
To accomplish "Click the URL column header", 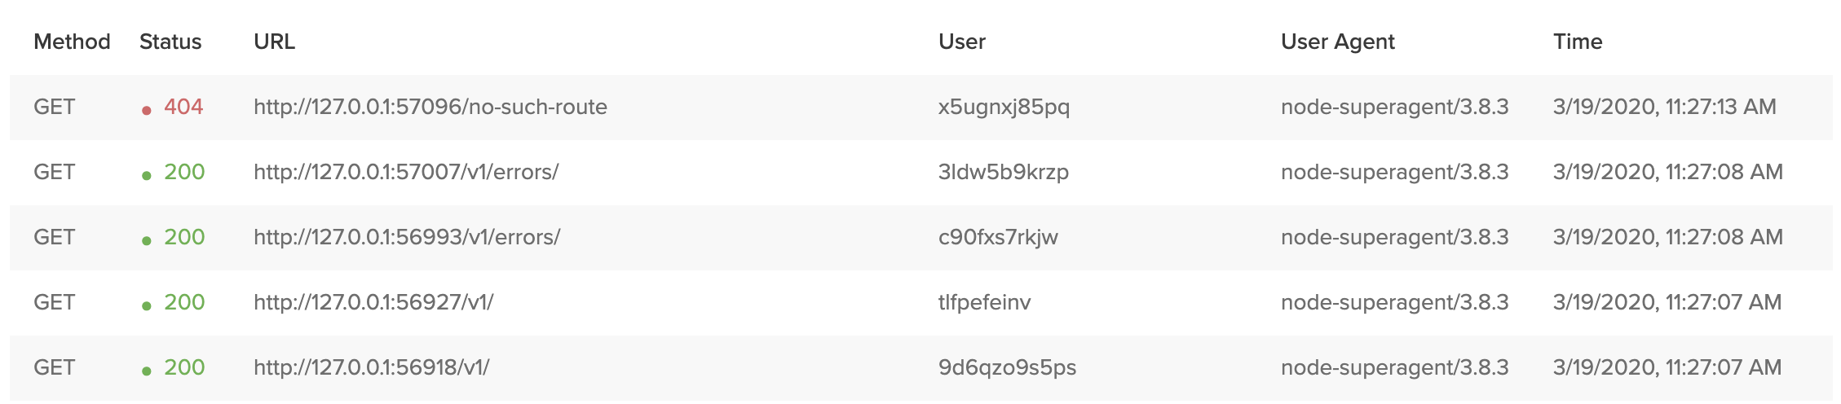I will tap(275, 42).
